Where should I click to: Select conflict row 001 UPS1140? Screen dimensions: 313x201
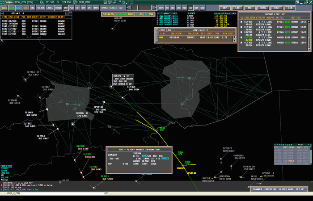[195, 38]
